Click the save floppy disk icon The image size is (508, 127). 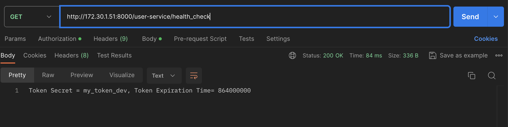pos(432,55)
